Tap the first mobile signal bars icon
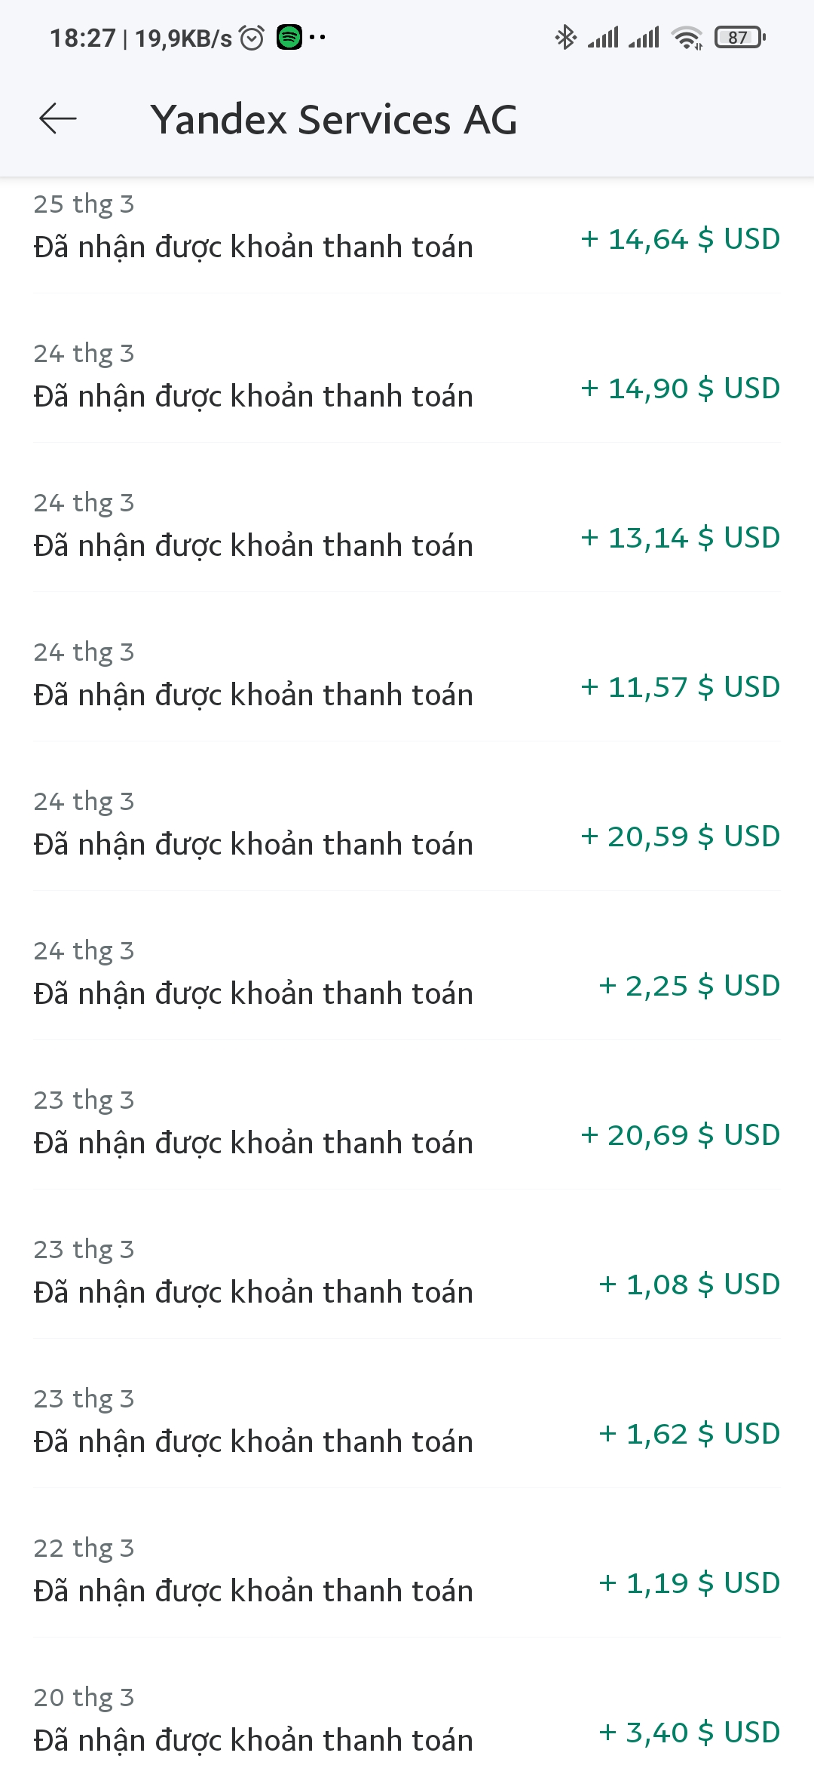 click(604, 37)
